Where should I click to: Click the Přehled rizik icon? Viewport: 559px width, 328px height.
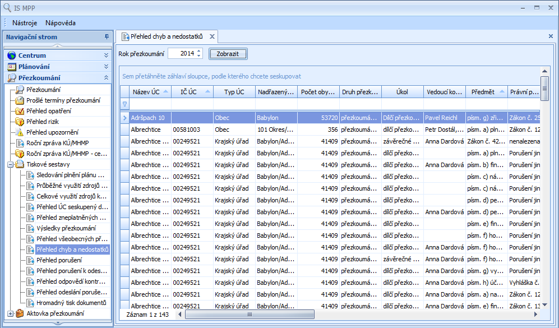20,122
